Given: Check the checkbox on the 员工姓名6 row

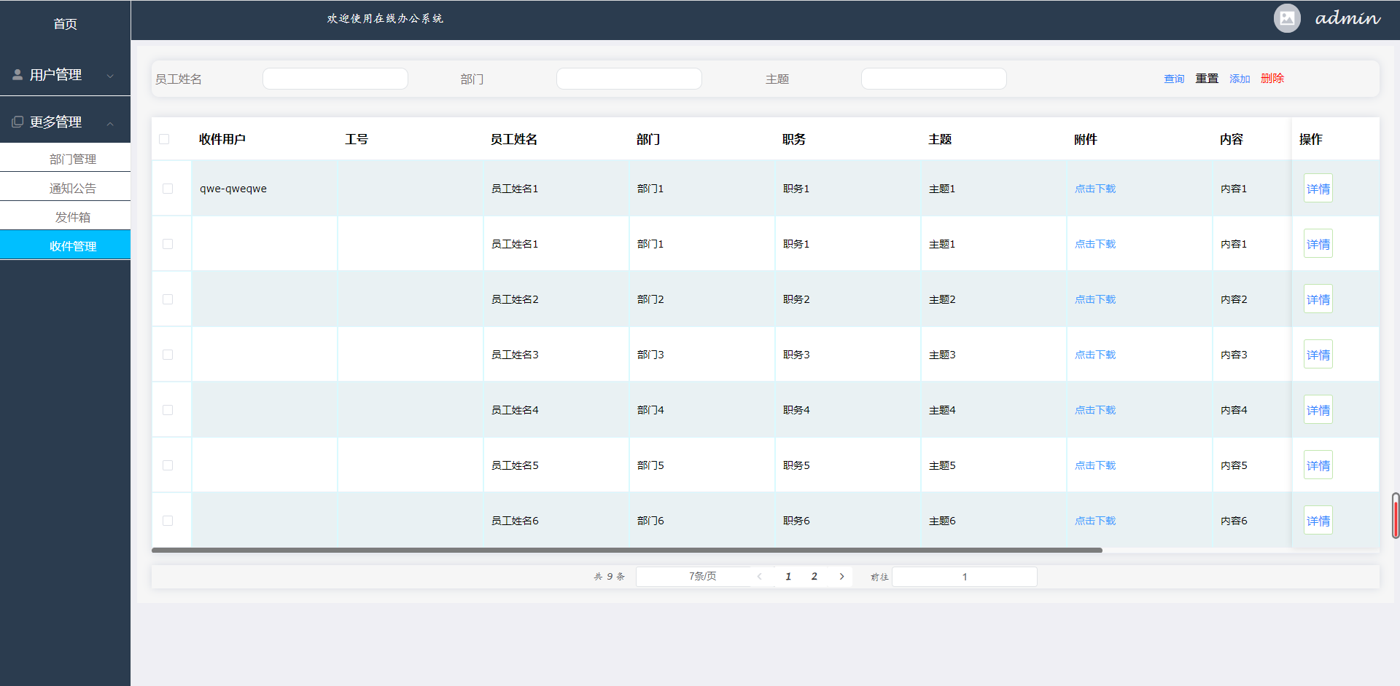Looking at the screenshot, I should point(168,520).
